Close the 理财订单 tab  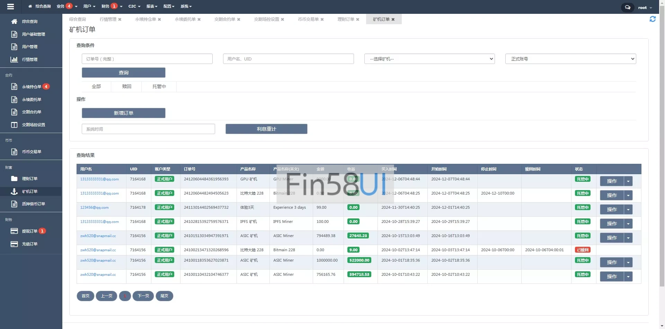pyautogui.click(x=358, y=19)
